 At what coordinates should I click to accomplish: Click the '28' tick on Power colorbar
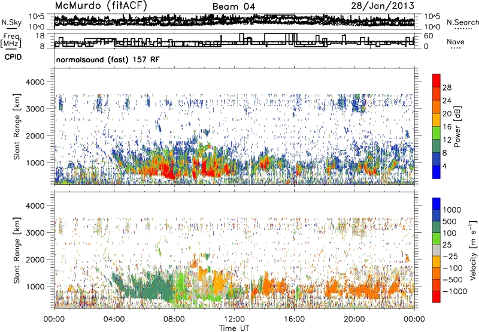click(447, 87)
